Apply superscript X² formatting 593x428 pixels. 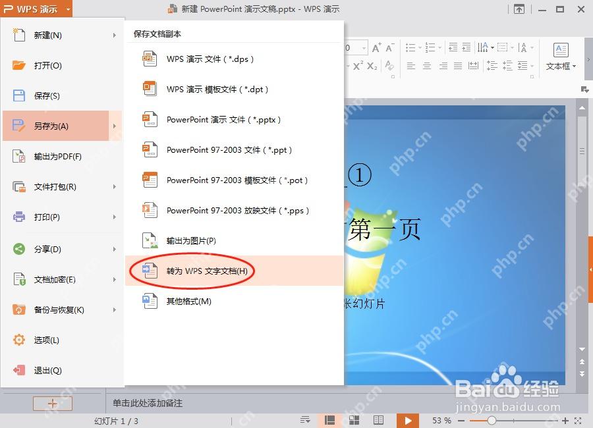(x=358, y=66)
